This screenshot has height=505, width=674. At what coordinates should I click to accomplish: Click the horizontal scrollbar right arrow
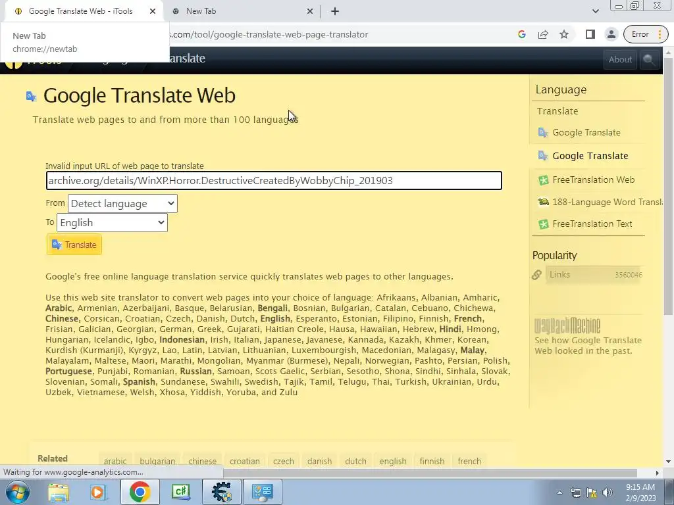pos(658,473)
